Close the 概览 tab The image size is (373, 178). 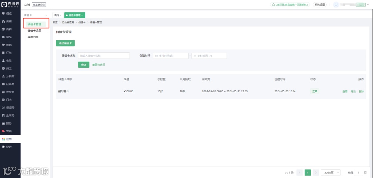[60, 15]
